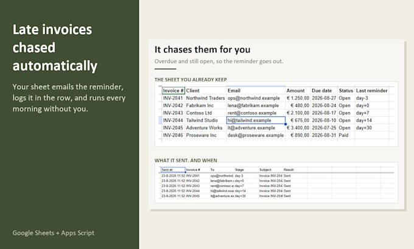Select the 2026-08-31 due date cell
Viewport: 414px width, 249px height.
[324, 135]
